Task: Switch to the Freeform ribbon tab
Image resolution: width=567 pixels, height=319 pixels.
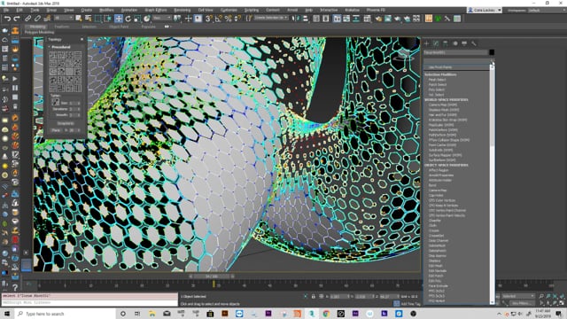Action: [62, 27]
